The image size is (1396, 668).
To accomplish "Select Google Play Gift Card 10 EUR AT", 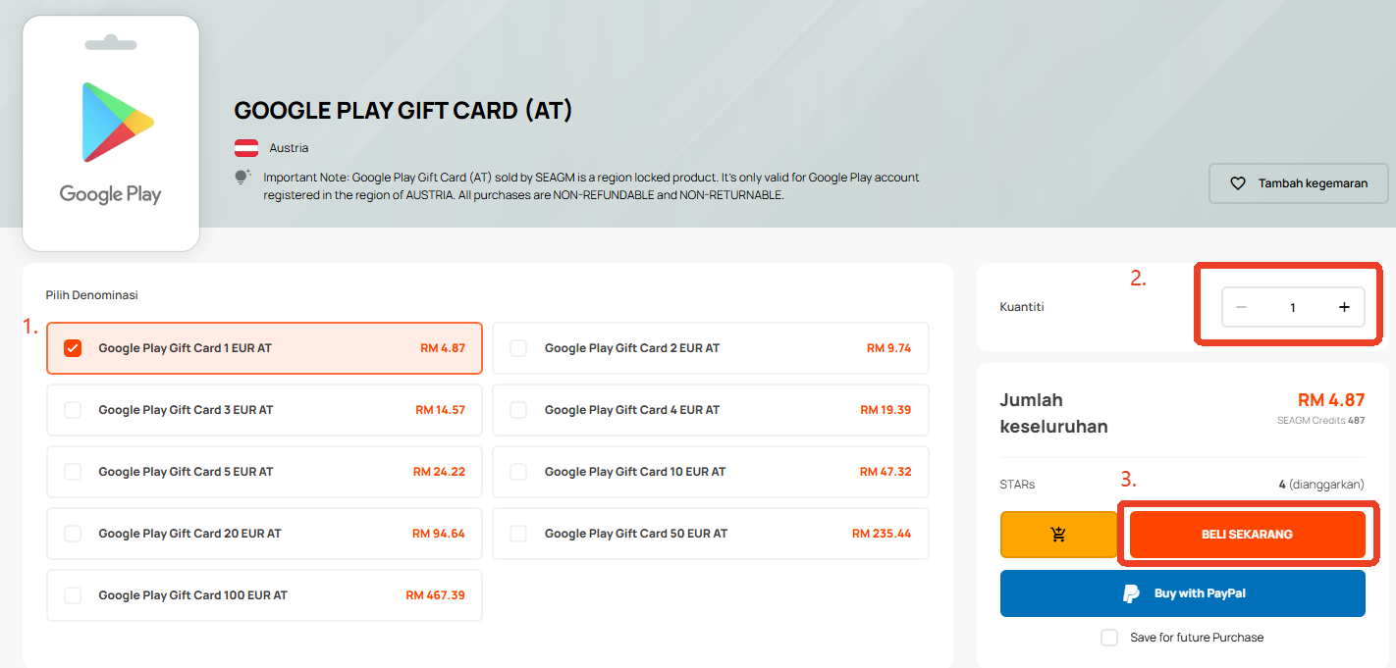I will (711, 472).
